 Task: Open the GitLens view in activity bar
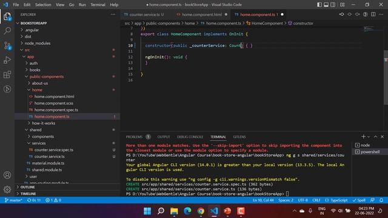pyautogui.click(x=7, y=89)
